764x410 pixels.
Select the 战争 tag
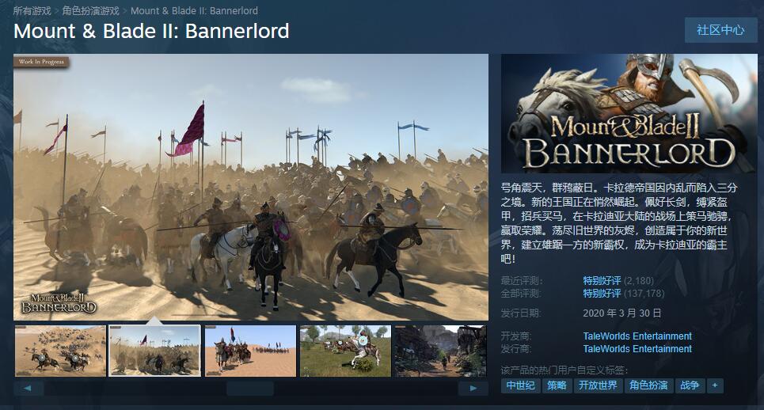(690, 385)
